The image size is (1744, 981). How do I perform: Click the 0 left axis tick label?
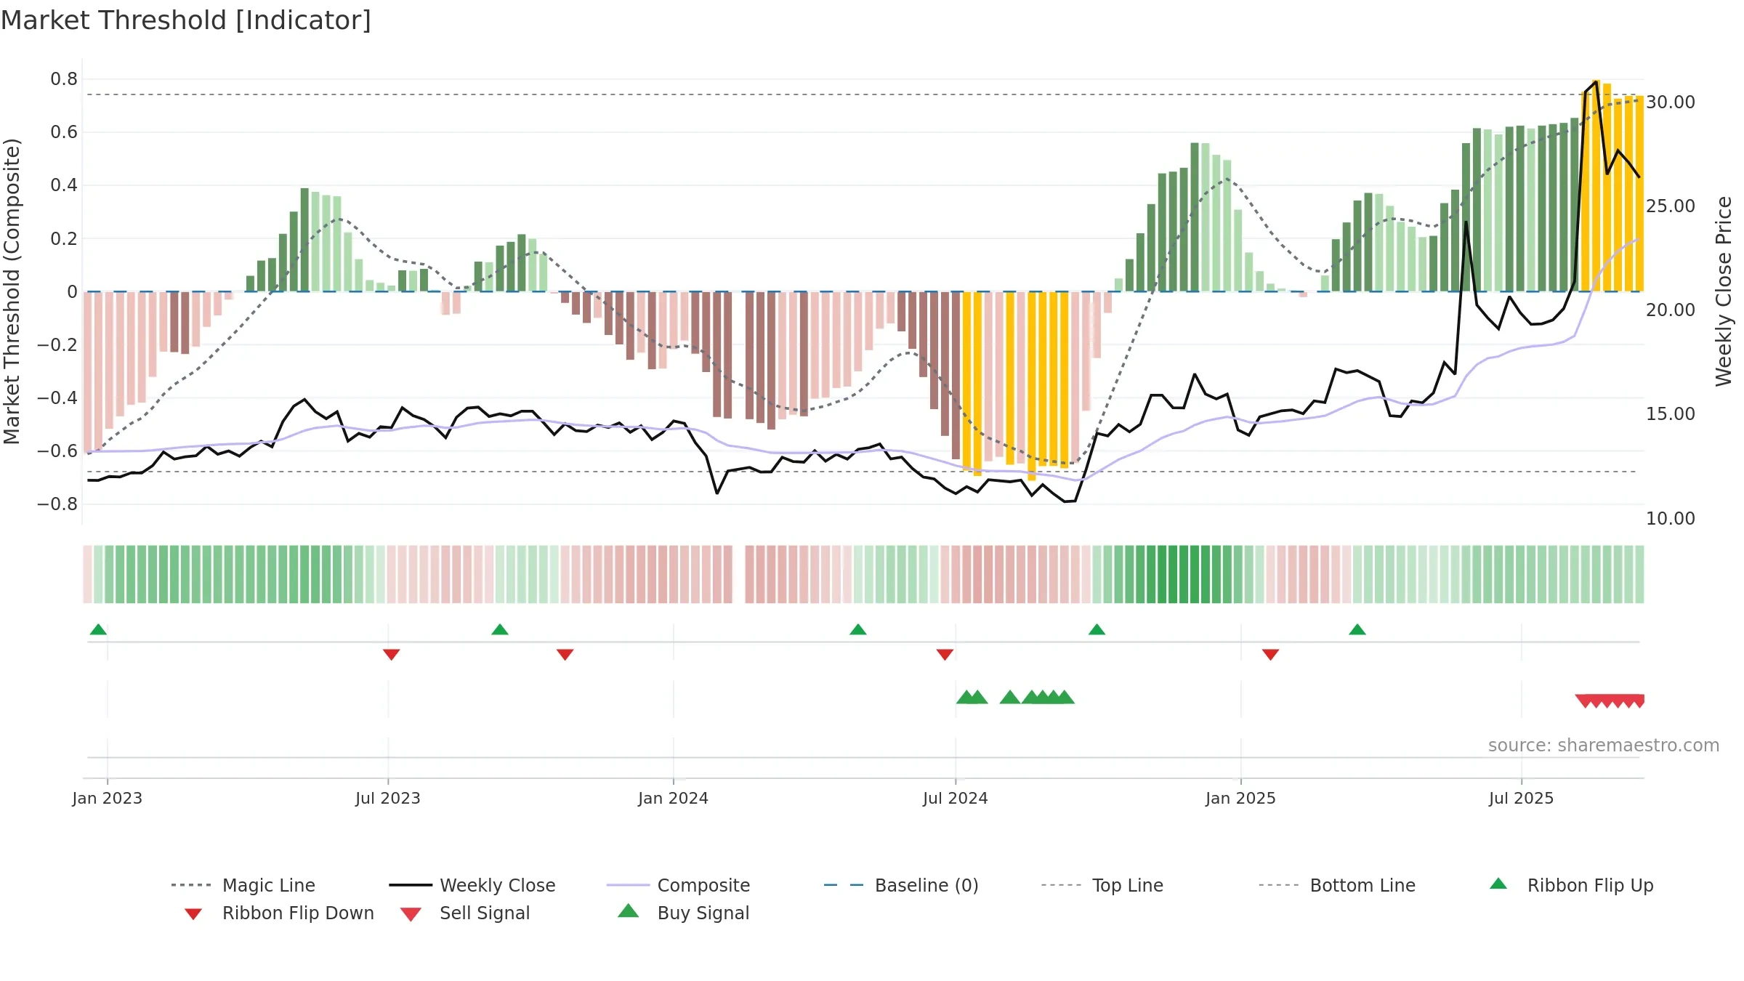(72, 292)
